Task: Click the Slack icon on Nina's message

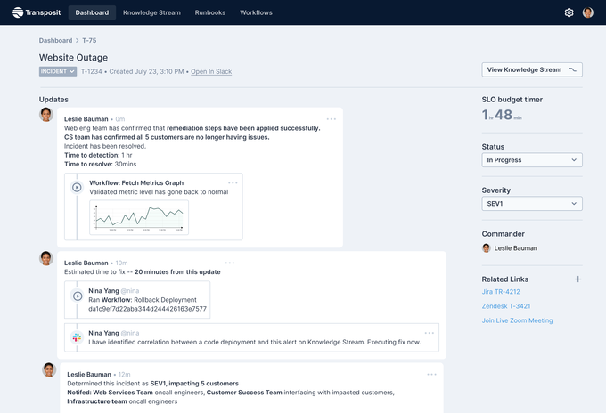Action: (x=78, y=337)
